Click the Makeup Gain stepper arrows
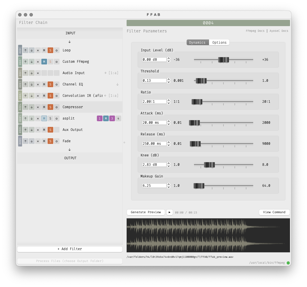 (169, 186)
